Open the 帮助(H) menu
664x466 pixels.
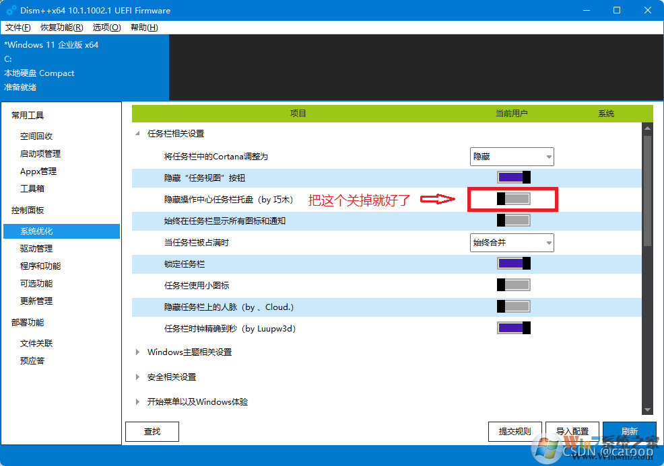pos(144,28)
